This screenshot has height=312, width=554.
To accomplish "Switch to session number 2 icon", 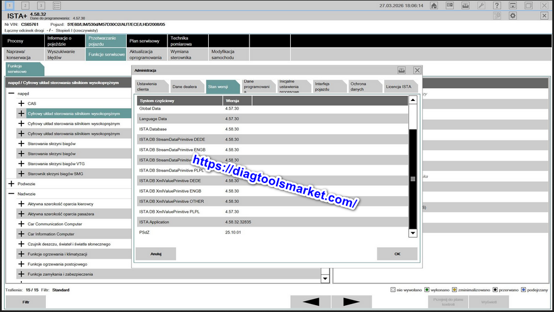I will point(25,5).
